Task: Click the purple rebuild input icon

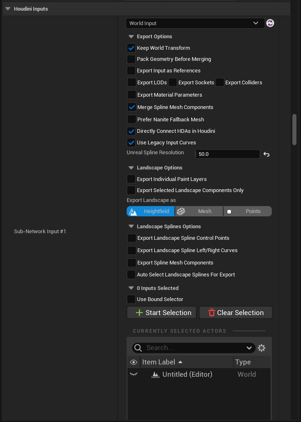Action: click(270, 23)
